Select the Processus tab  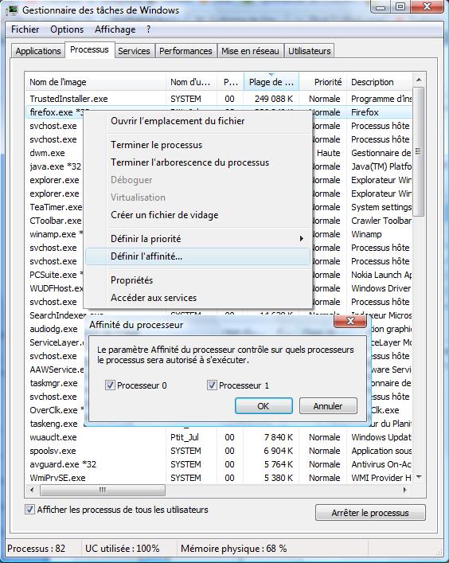click(x=89, y=49)
